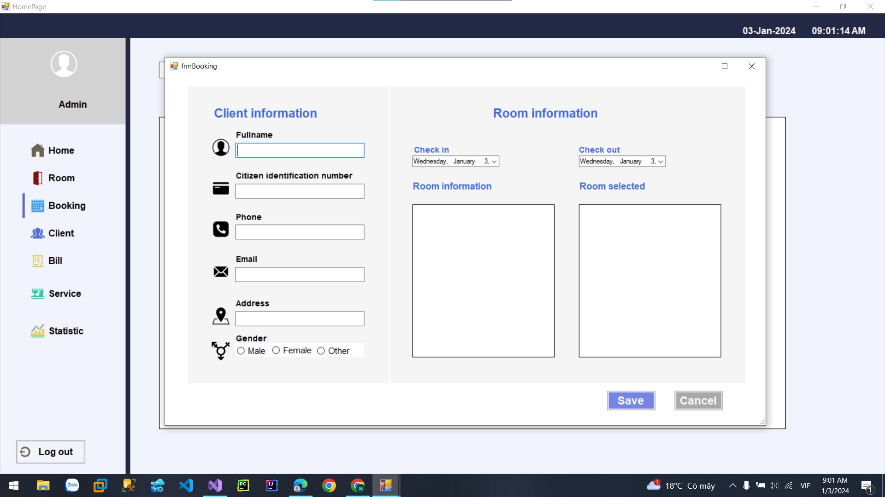The image size is (885, 497).
Task: Choose the Female gender option
Action: click(x=276, y=350)
